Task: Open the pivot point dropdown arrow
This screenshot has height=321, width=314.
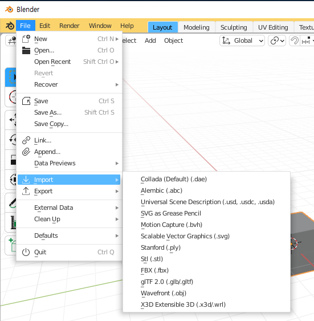Action: pyautogui.click(x=282, y=40)
